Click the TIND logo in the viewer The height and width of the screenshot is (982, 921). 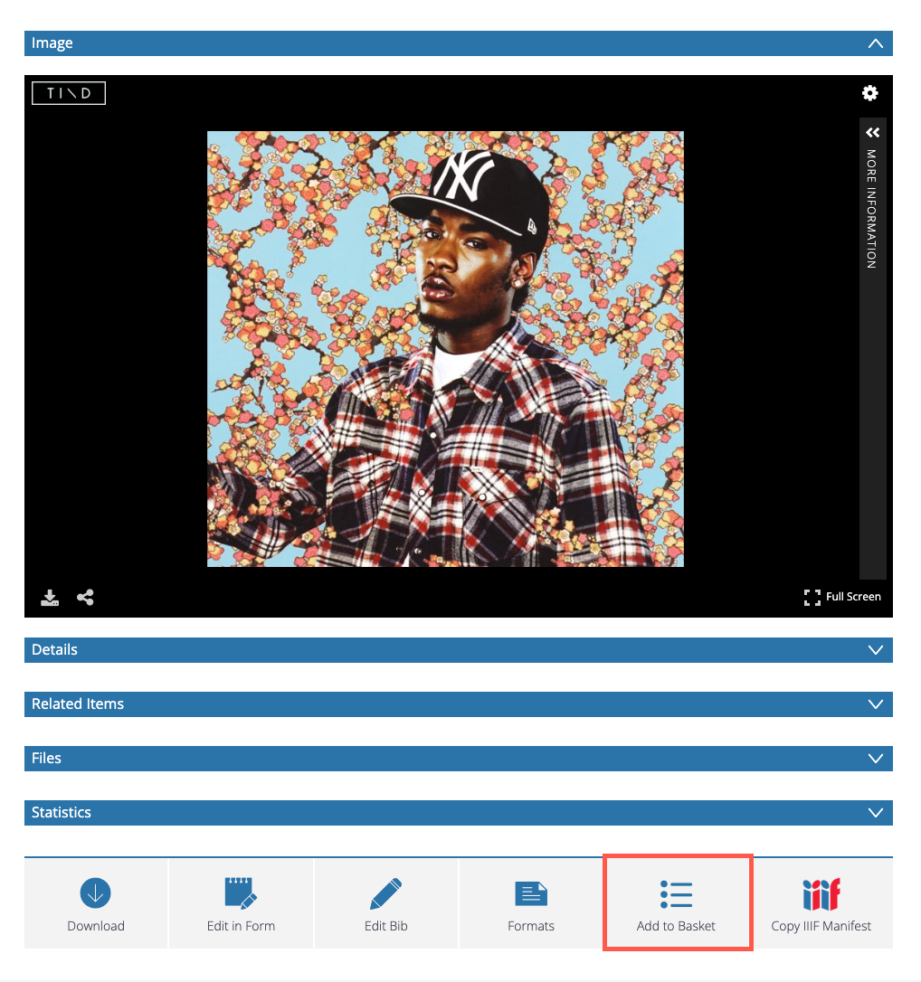69,93
